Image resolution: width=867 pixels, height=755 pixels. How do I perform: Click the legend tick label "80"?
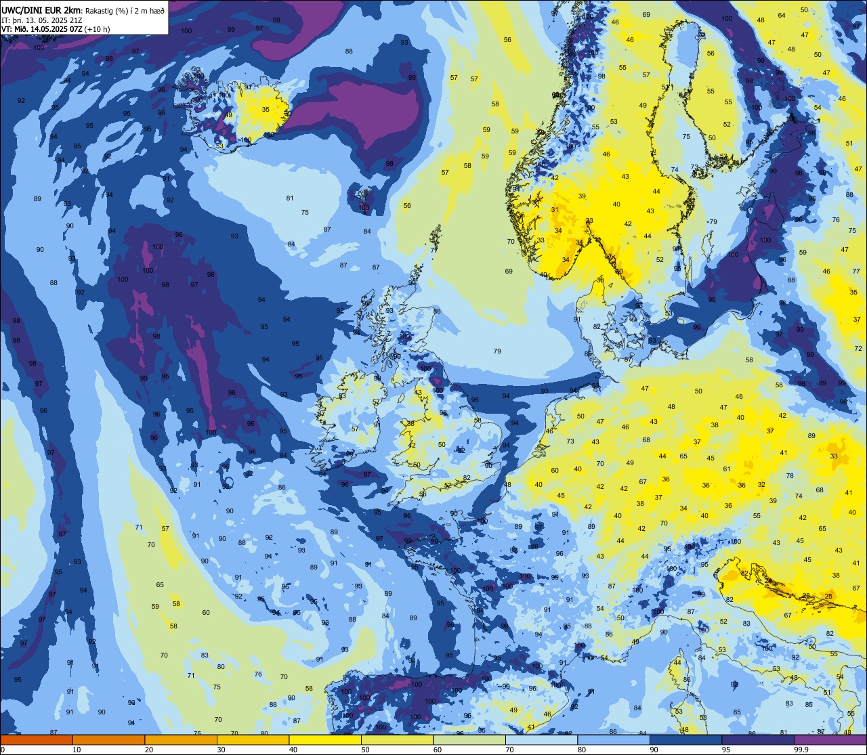tap(581, 750)
